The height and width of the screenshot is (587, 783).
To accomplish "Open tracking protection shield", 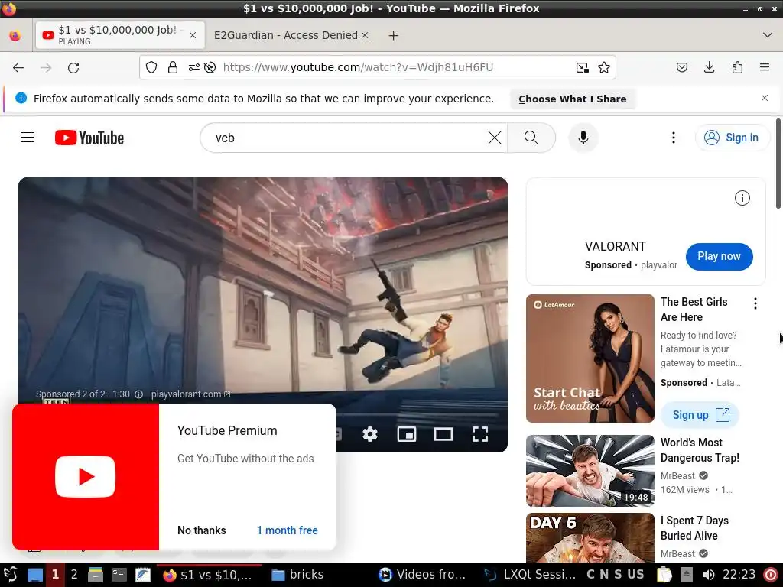I will click(151, 67).
